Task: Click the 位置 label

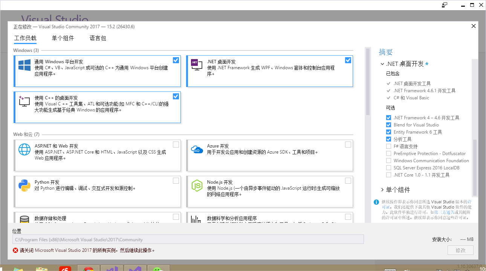Action: click(x=17, y=231)
